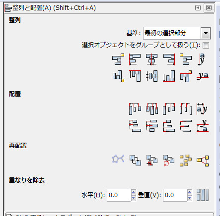This screenshot has width=220, height=216.
Task: Distribute left edges equidistantly
Action: pos(135,109)
